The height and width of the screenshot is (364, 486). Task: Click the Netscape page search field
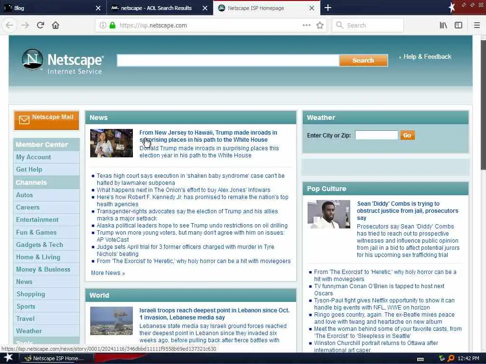click(228, 60)
